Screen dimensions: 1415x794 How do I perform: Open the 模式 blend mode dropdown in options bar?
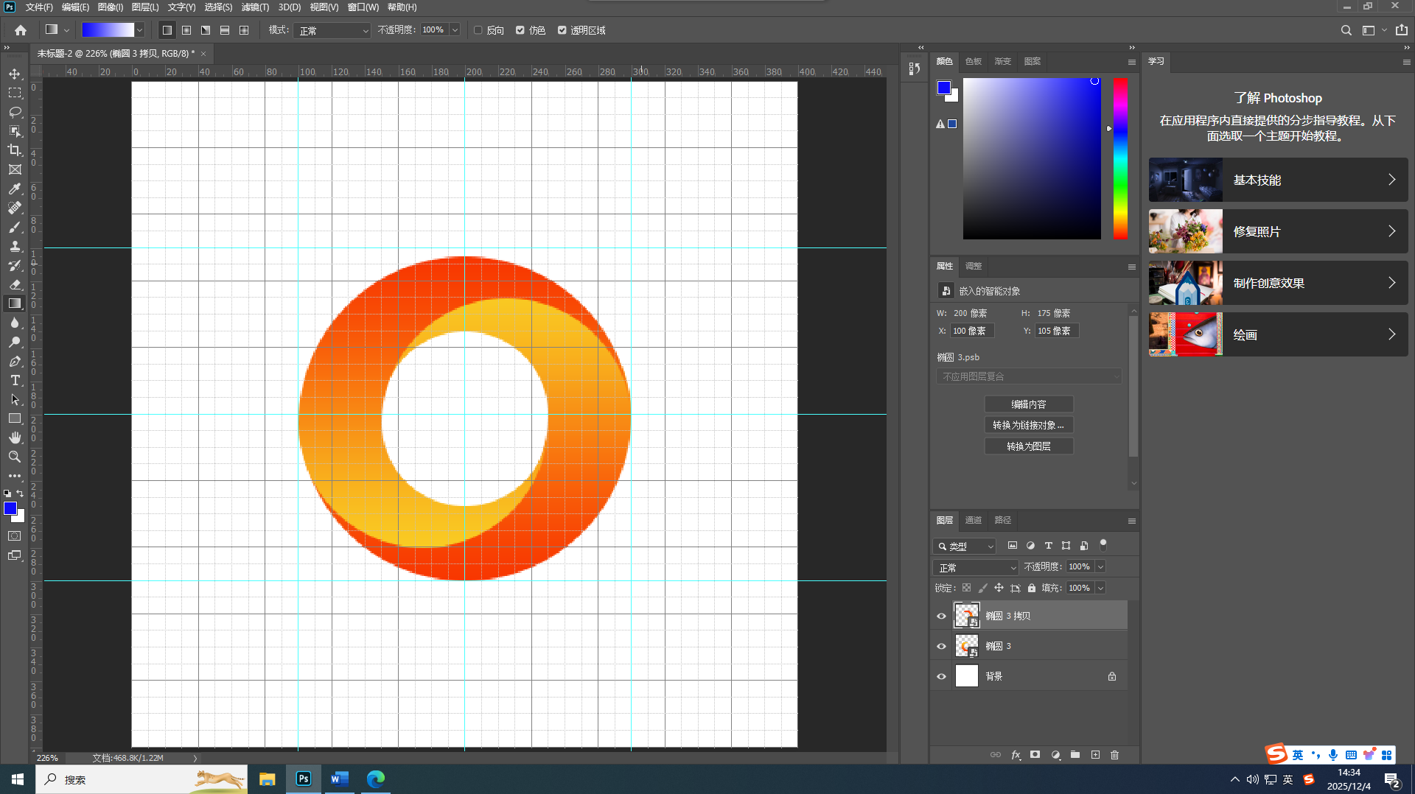332,30
